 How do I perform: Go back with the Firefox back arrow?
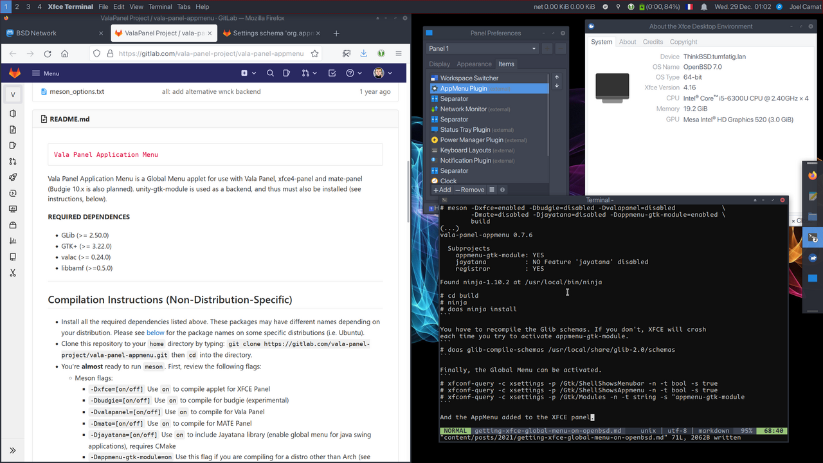[x=13, y=54]
